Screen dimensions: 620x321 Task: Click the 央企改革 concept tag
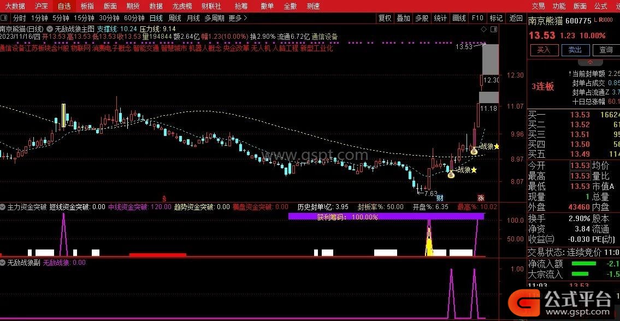[237, 48]
